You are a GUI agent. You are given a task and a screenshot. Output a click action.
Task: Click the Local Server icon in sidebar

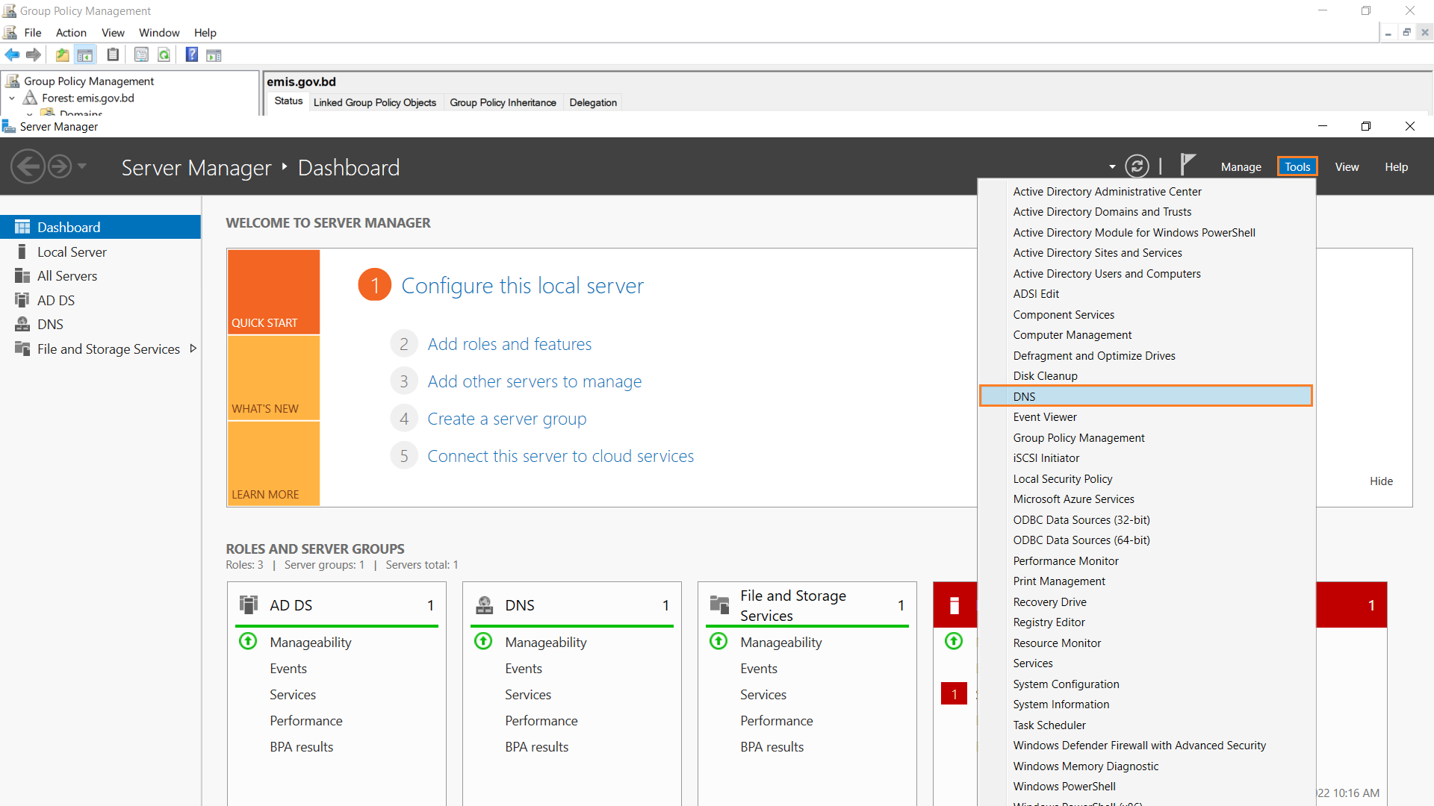tap(22, 252)
